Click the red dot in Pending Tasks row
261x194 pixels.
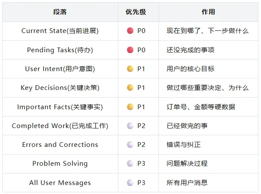pos(130,50)
